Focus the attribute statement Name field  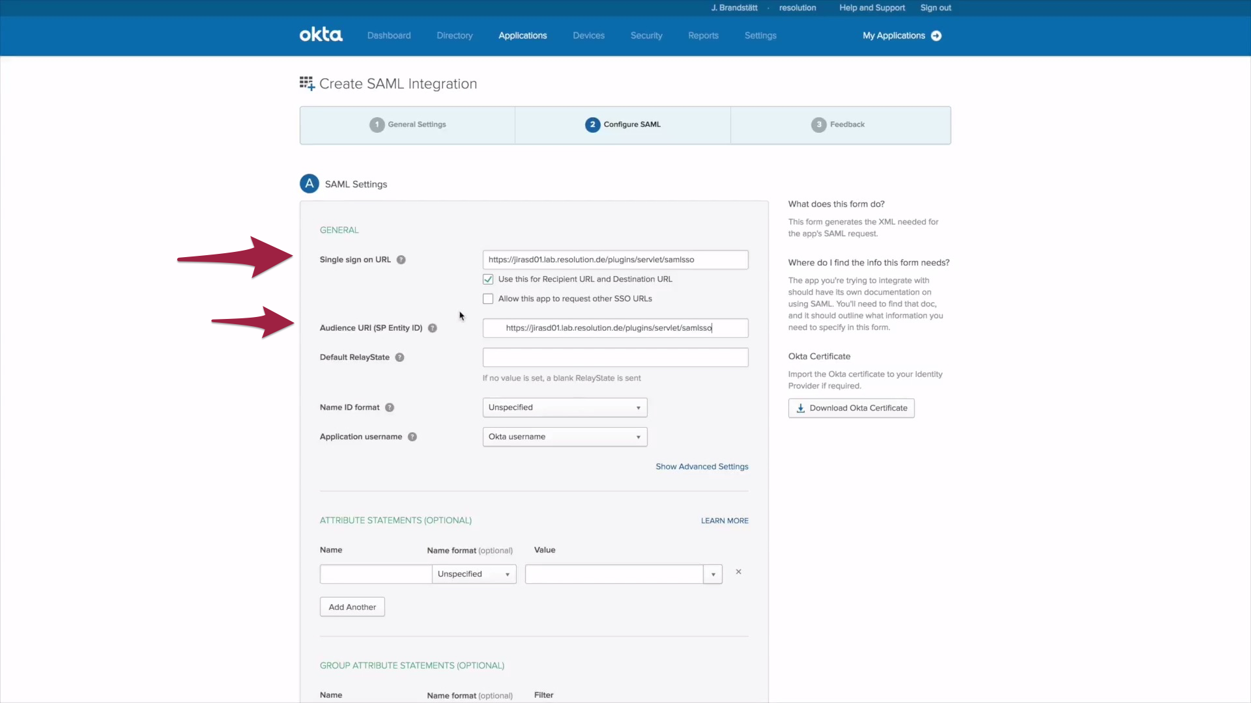pos(376,574)
